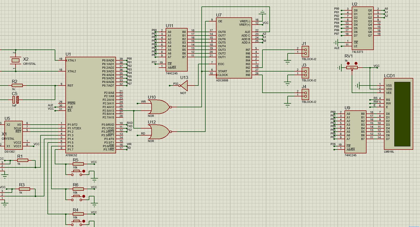Select the J3 terminal block
Screen dimensions: 420x227
pos(305,73)
